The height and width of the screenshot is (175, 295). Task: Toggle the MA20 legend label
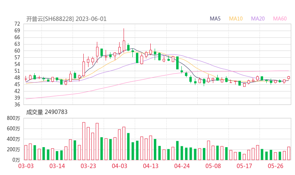[258, 19]
